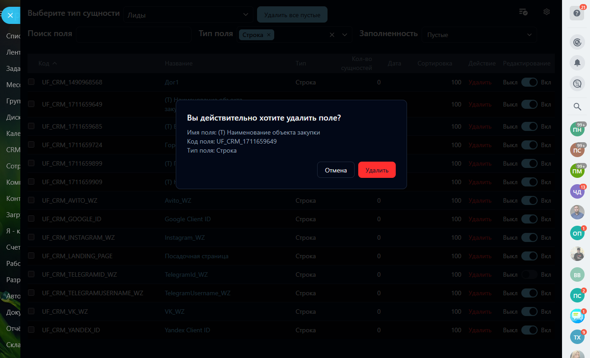
Task: Open the help icon with 21 badge
Action: click(x=577, y=13)
